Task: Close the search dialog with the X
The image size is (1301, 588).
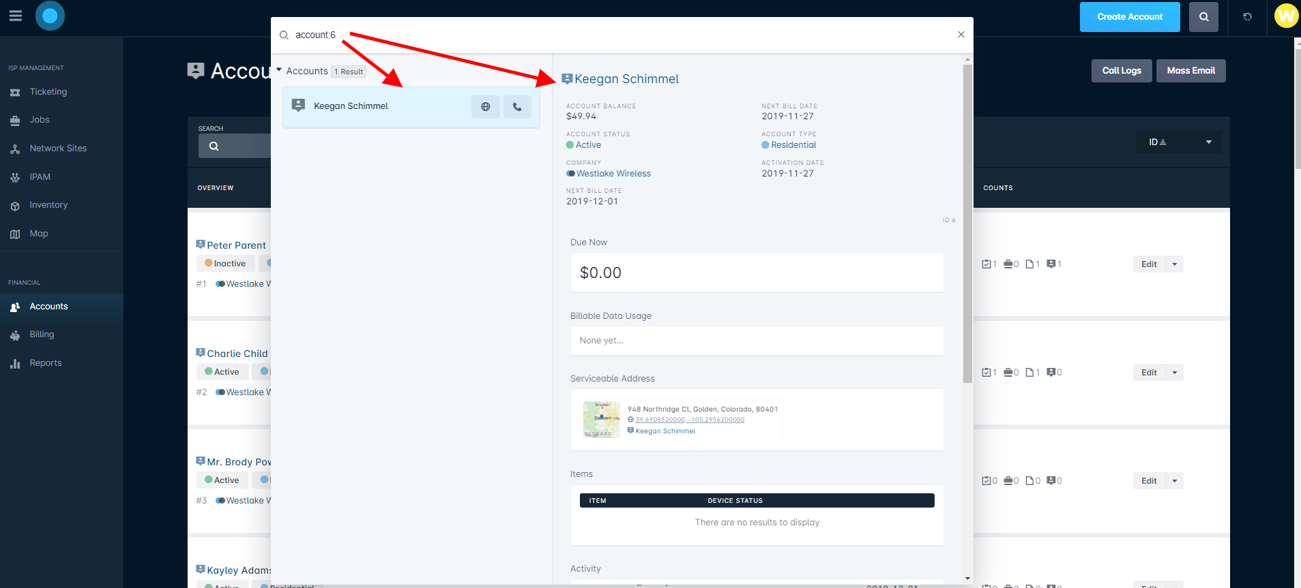Action: coord(961,35)
